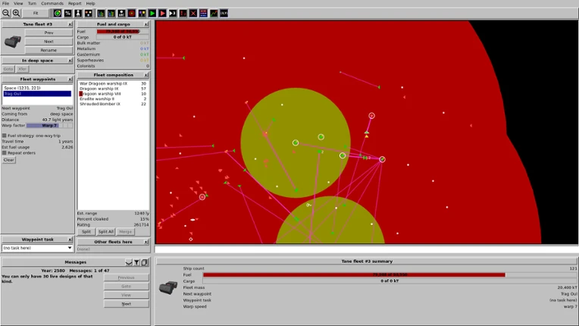Screen dimensions: 579x326
Task: Select the green circle map view icon
Action: pyautogui.click(x=58, y=14)
